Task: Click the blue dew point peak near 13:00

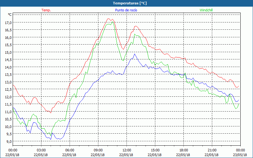Action: 135,54
